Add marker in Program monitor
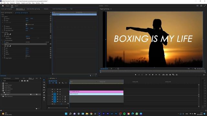 coord(136,75)
